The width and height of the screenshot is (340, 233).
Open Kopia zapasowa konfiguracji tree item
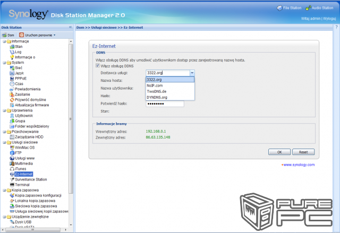pyautogui.click(x=38, y=195)
